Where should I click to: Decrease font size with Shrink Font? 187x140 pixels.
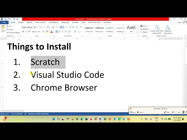[44, 27]
